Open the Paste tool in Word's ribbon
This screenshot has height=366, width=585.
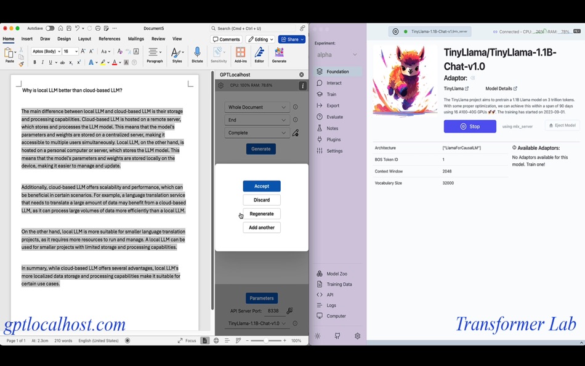point(9,55)
